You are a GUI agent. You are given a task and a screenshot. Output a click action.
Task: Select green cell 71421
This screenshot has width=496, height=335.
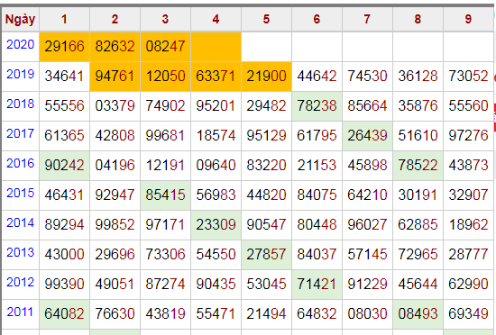[x=317, y=285]
